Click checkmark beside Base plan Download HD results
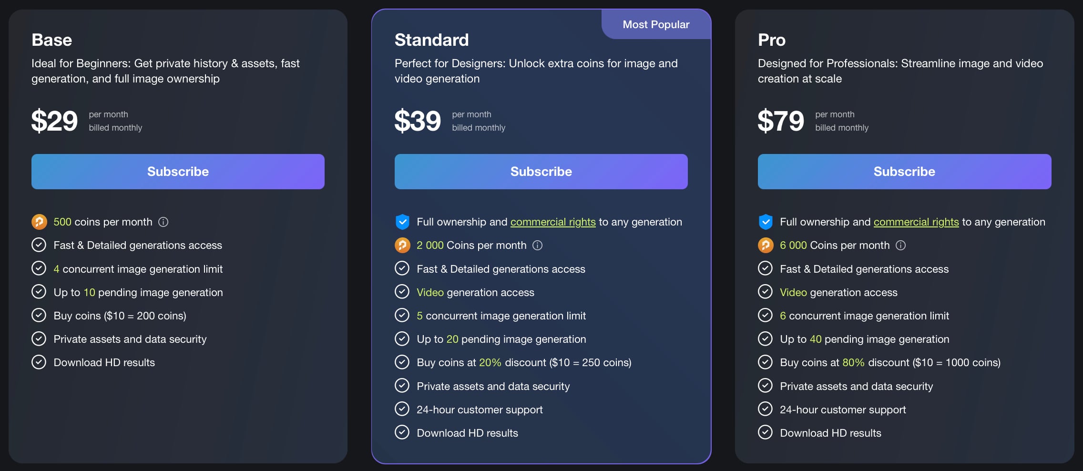The width and height of the screenshot is (1083, 471). click(x=39, y=362)
